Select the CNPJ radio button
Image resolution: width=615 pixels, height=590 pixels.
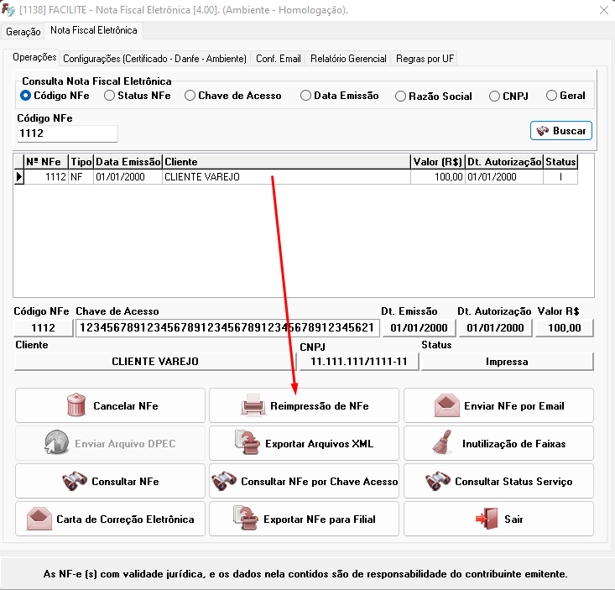click(x=495, y=96)
